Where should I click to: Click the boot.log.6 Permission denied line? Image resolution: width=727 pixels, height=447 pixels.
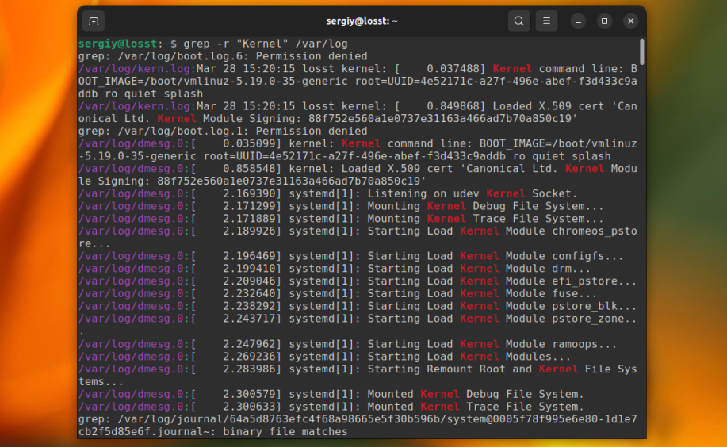coord(223,56)
